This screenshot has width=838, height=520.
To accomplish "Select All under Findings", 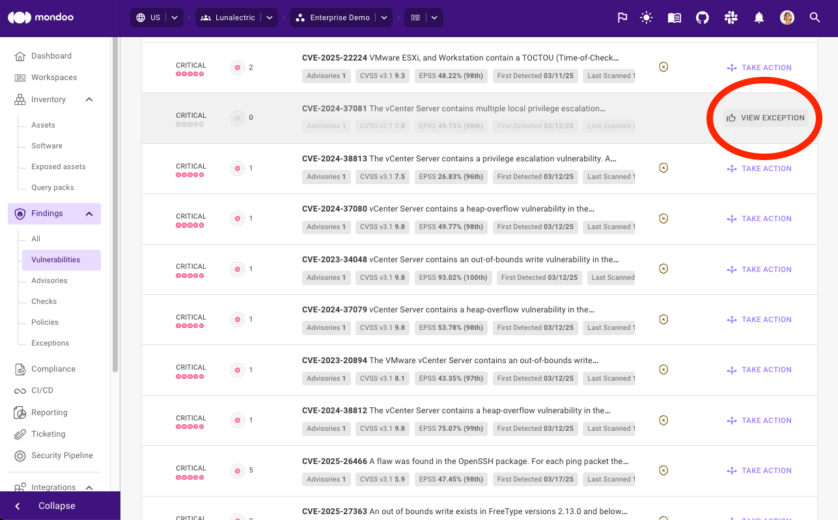I will [x=36, y=239].
